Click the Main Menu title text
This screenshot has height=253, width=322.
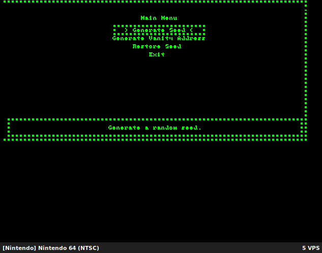pyautogui.click(x=159, y=18)
